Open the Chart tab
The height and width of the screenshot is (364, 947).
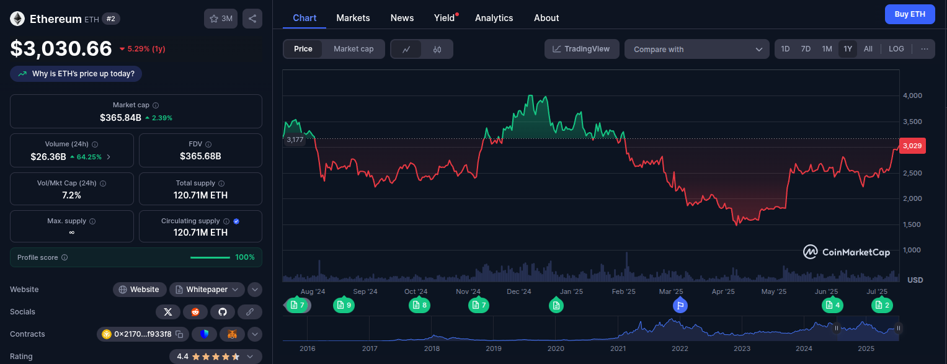(x=305, y=18)
